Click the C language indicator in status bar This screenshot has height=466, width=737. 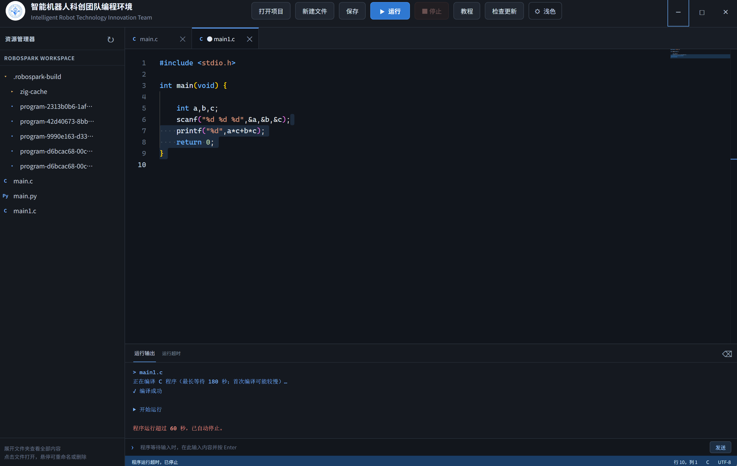click(x=707, y=462)
